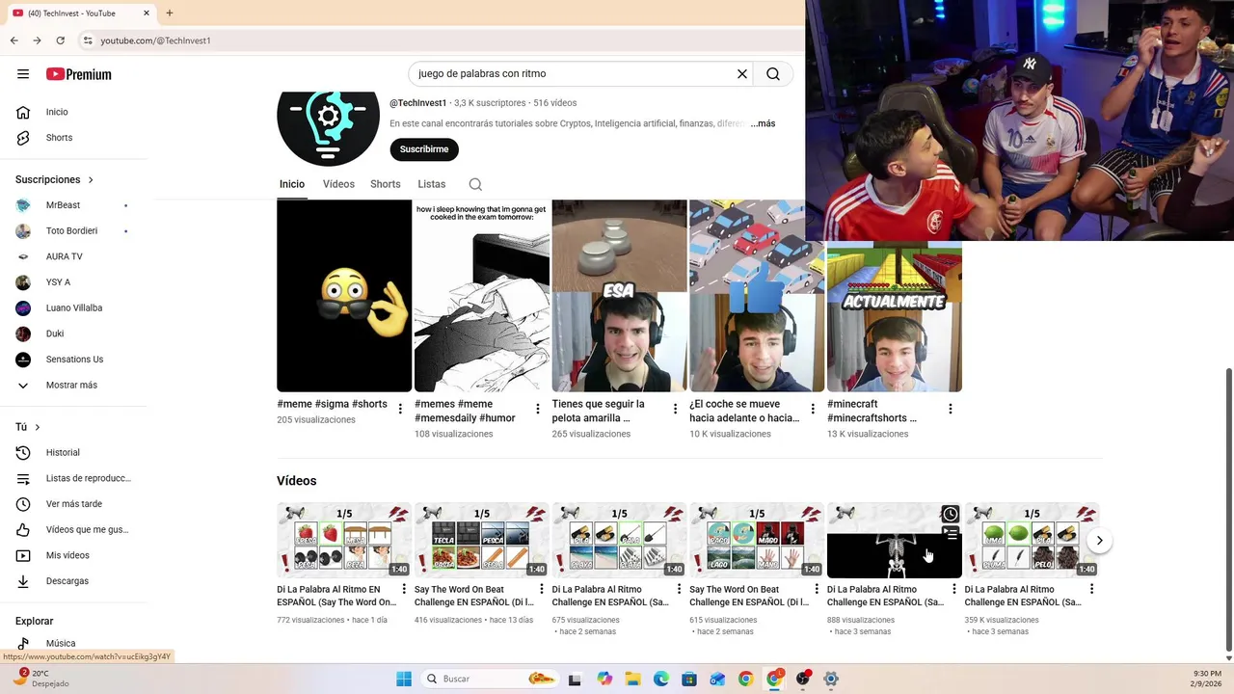Click the page vertical scrollbar
The height and width of the screenshot is (694, 1234).
pos(1227,508)
